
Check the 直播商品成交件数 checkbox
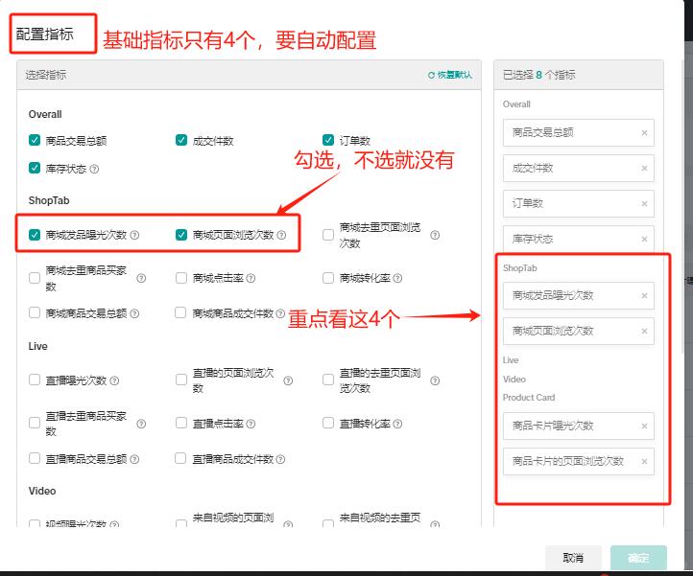pyautogui.click(x=180, y=458)
